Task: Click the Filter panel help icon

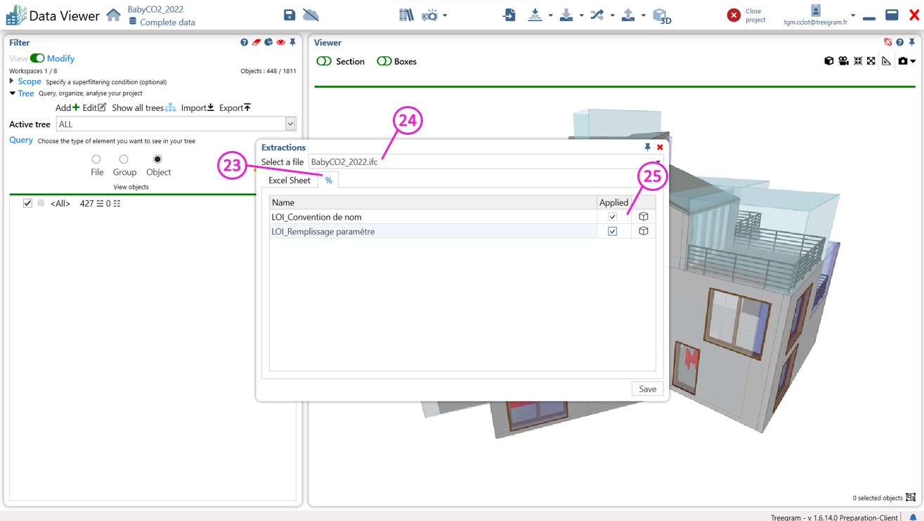Action: coord(244,43)
